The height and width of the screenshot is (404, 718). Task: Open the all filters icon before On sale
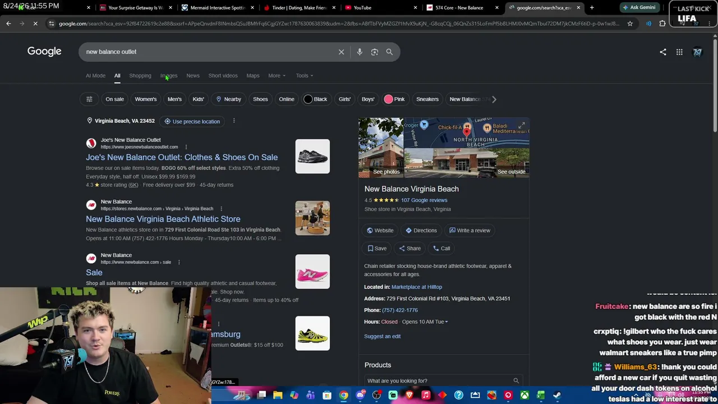[89, 99]
